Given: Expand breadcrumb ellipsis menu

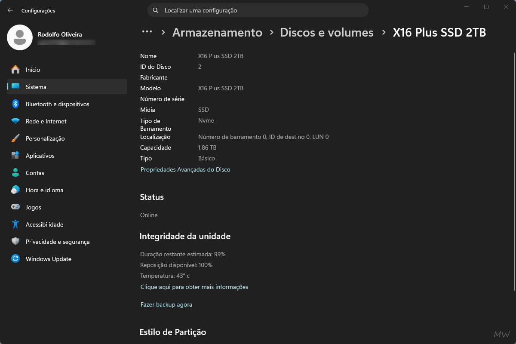Looking at the screenshot, I should coord(147,32).
